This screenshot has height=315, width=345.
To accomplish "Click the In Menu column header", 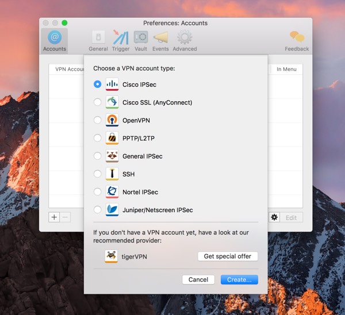I will tap(286, 69).
